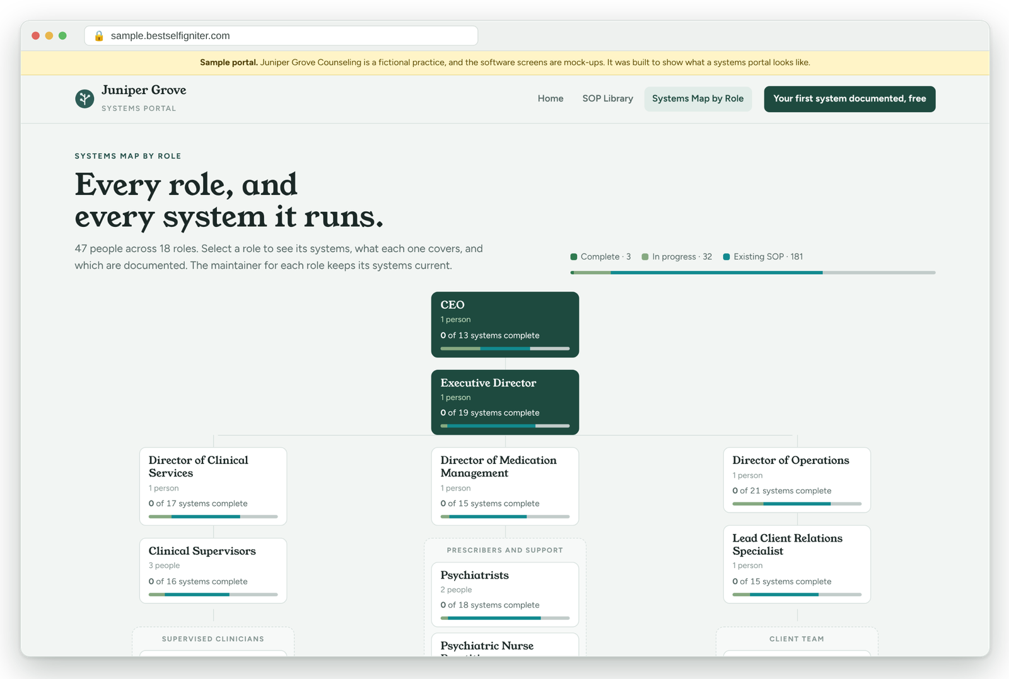Click the 'SYSTEMS MAP BY ROLE' heading label
The width and height of the screenshot is (1009, 679).
tap(128, 156)
